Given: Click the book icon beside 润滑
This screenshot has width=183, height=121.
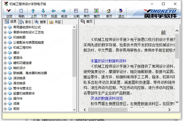Looking at the screenshot, I should tap(10, 104).
